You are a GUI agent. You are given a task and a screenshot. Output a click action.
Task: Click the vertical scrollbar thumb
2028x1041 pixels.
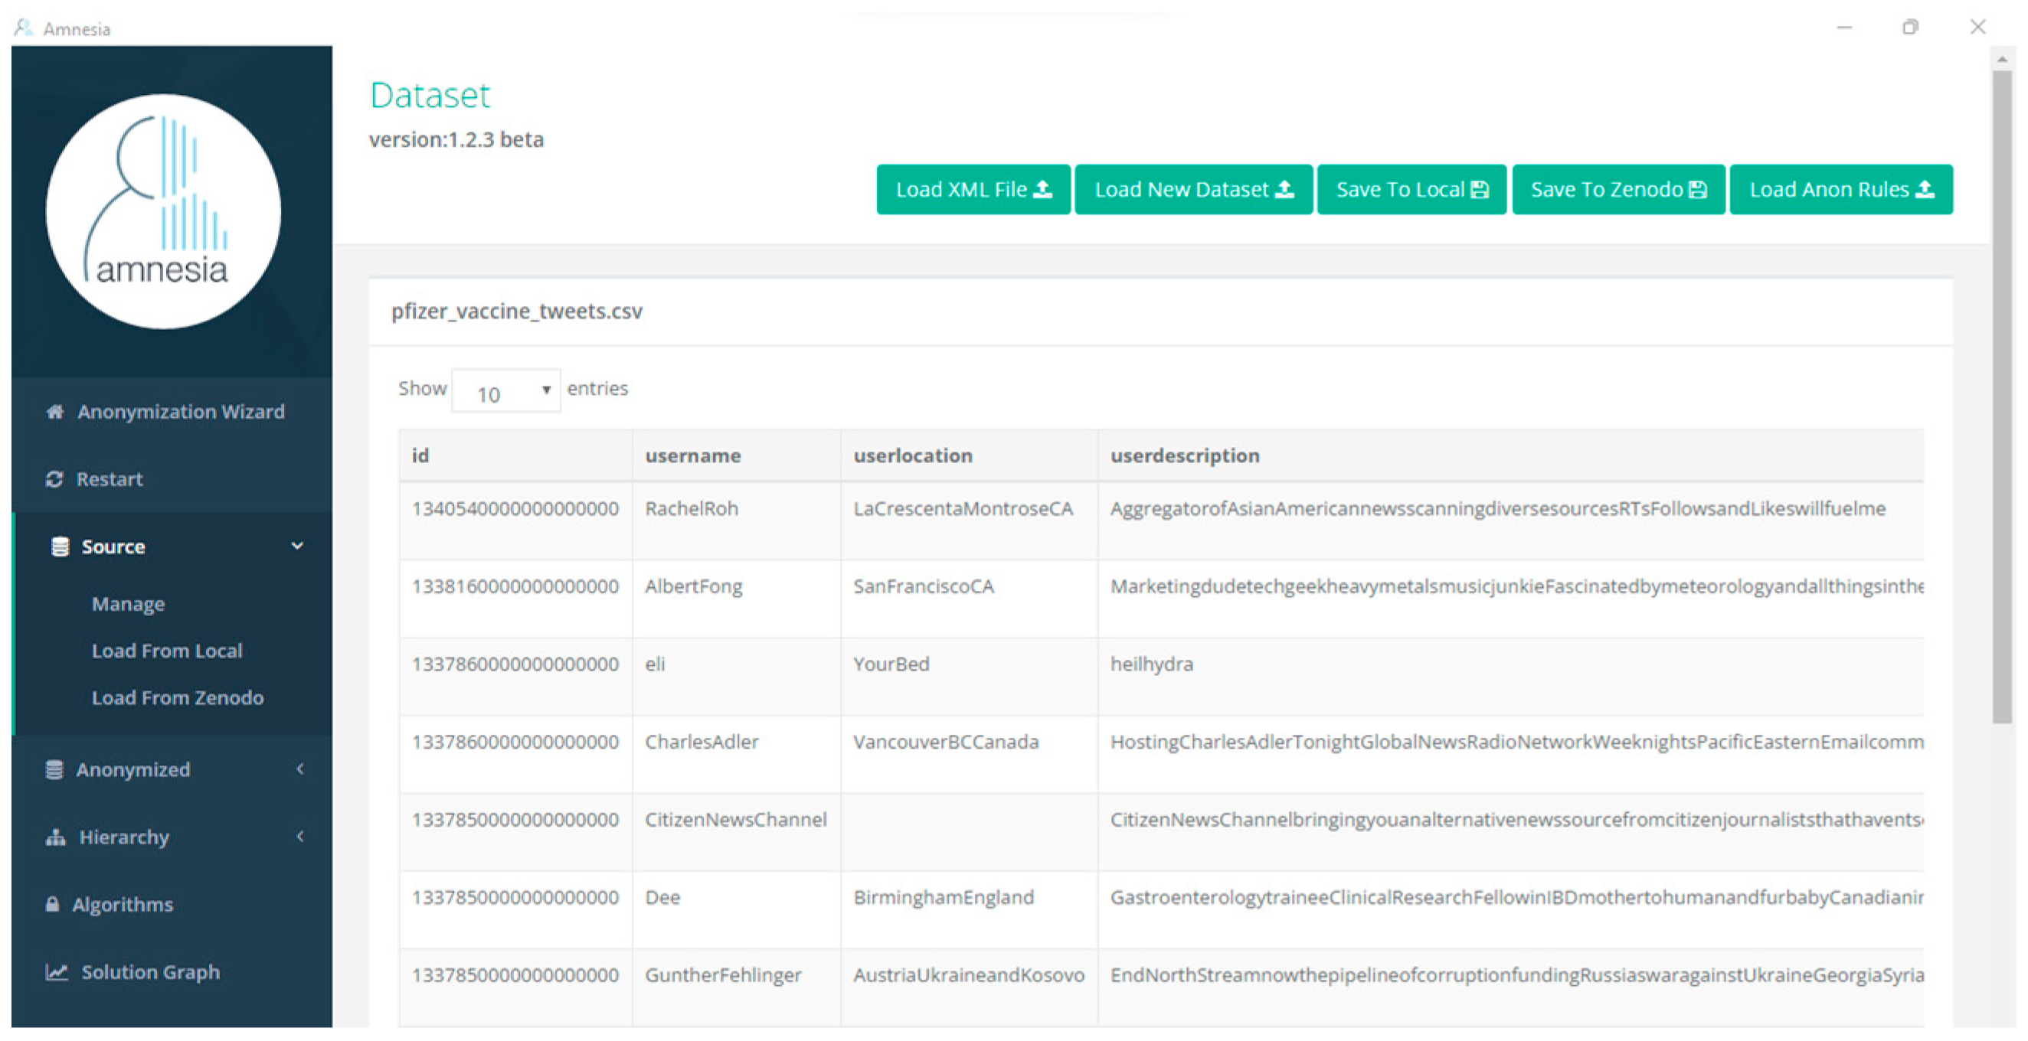[2001, 393]
